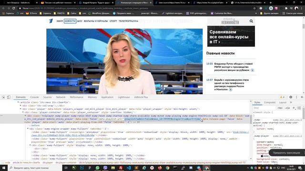This screenshot has width=305, height=171.
Task: Activate the DevTools inspect element picker
Action: pyautogui.click(x=3, y=97)
